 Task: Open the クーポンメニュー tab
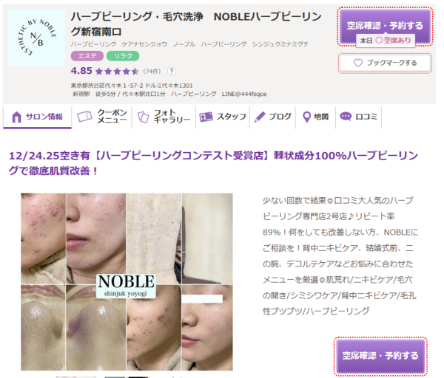101,117
